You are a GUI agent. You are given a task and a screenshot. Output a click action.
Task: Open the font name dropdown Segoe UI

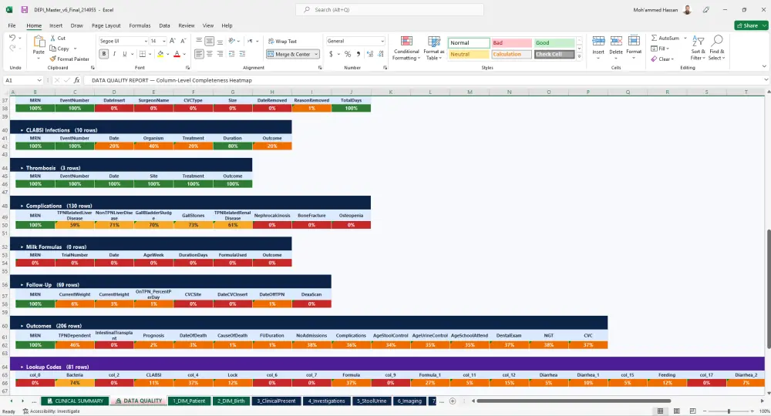[x=146, y=42]
